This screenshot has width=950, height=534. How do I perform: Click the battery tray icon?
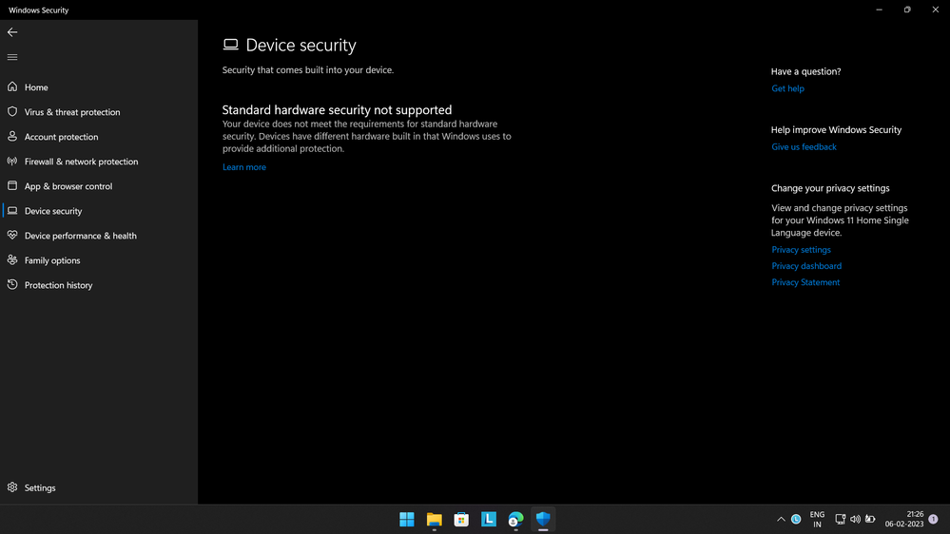(x=870, y=520)
